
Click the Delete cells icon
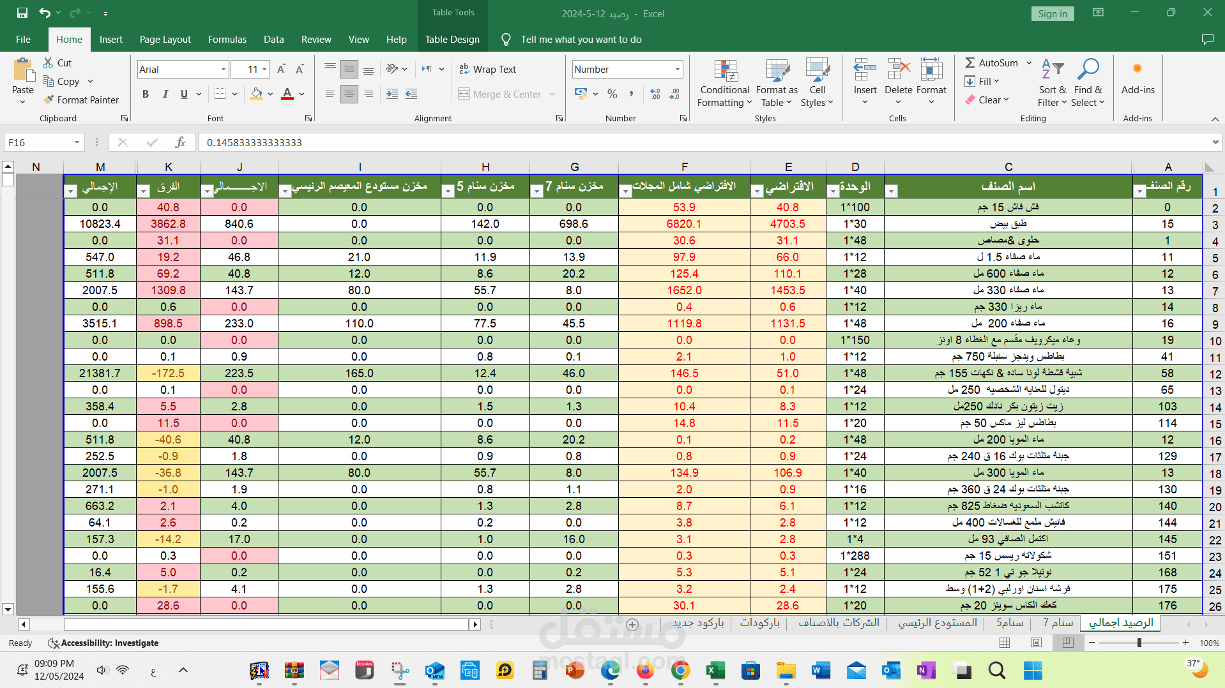(x=899, y=70)
